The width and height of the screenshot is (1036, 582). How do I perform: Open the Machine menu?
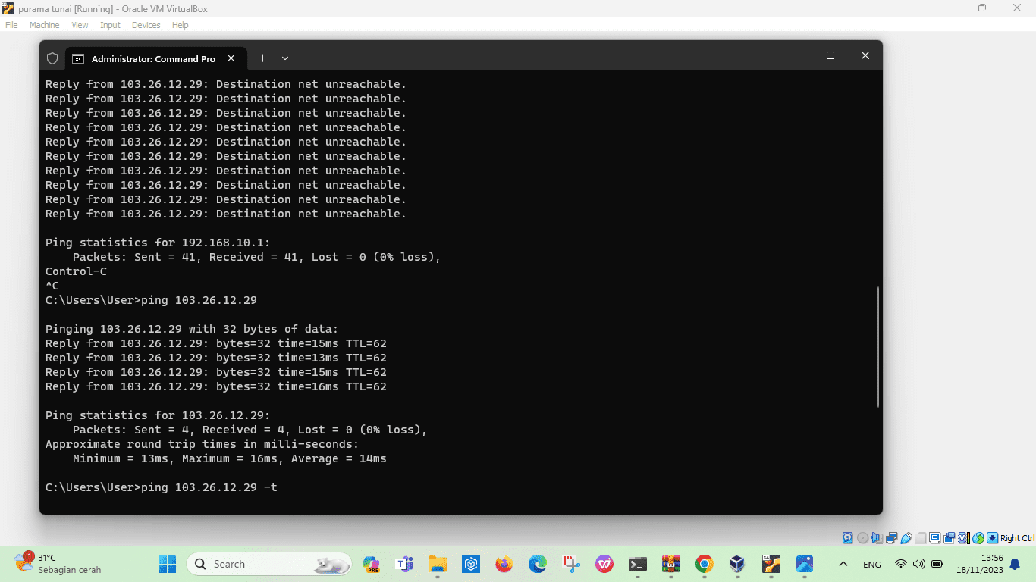(x=44, y=25)
